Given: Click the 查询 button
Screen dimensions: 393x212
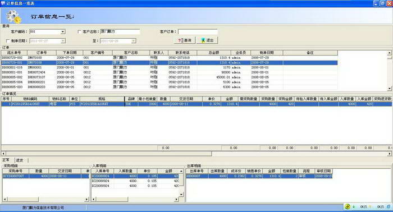Looking at the screenshot, I should tap(185, 40).
